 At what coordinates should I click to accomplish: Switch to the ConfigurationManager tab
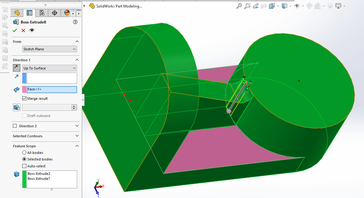pyautogui.click(x=42, y=13)
